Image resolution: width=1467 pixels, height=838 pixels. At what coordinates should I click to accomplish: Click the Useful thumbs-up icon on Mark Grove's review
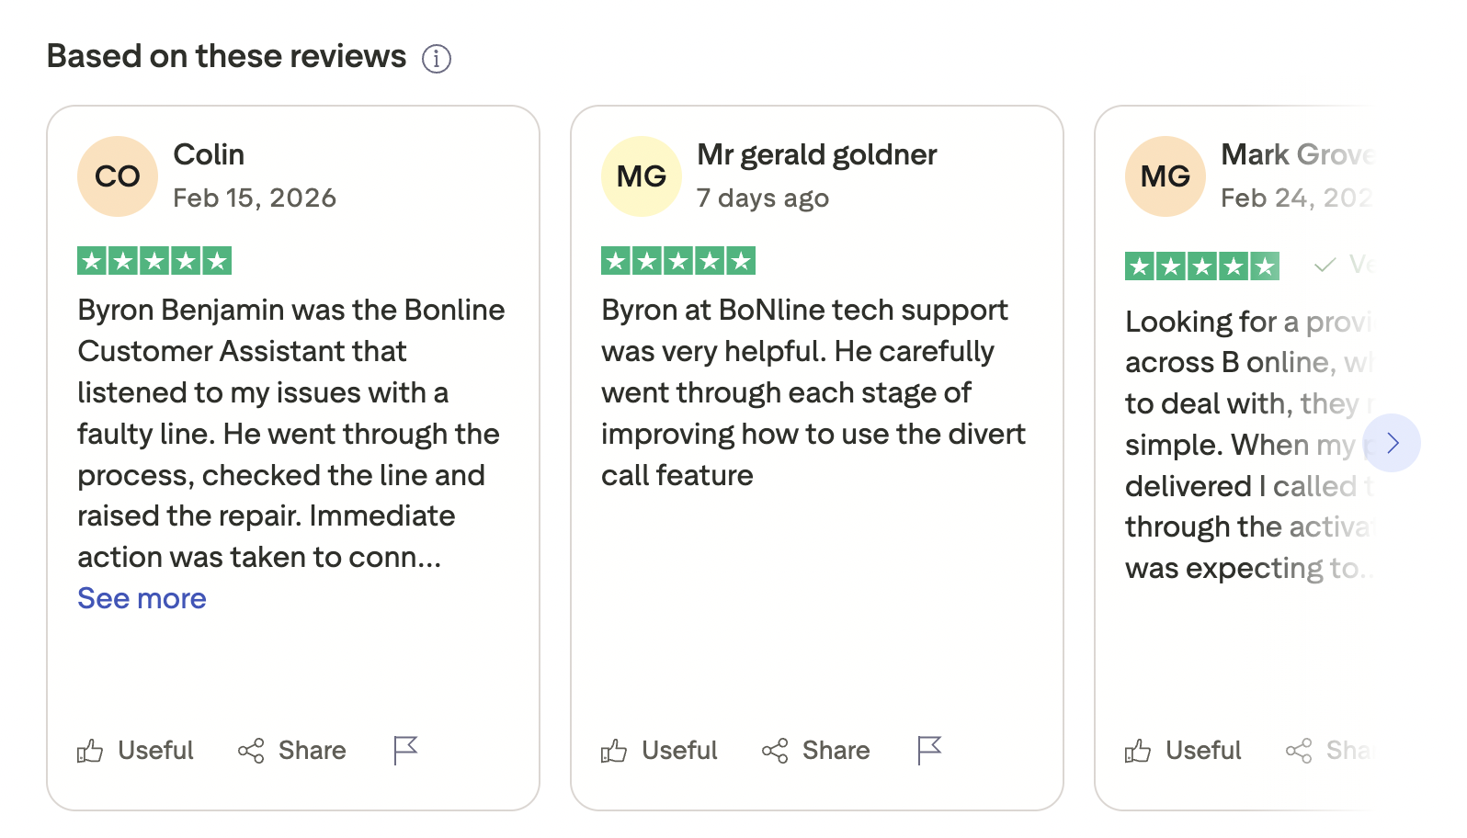point(1139,751)
